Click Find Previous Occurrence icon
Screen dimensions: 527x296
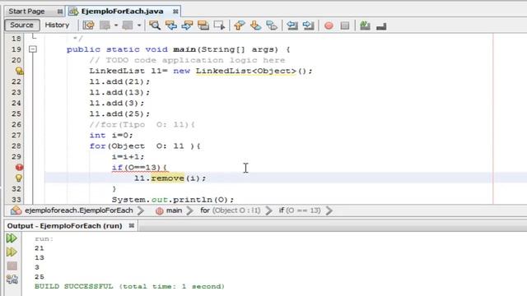(x=171, y=25)
